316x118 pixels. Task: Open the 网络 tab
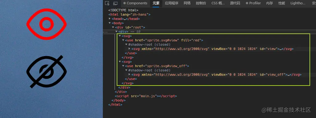click(x=187, y=3)
